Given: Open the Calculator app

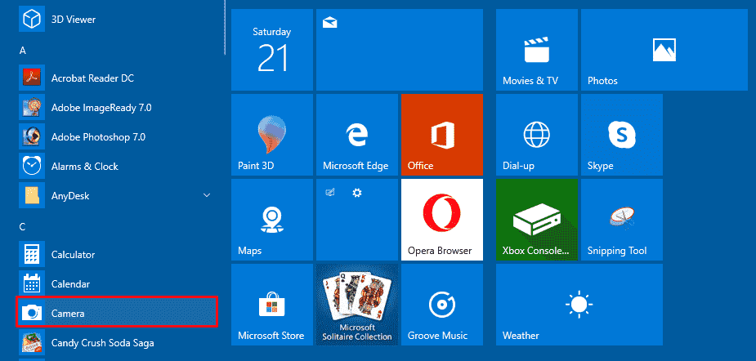Looking at the screenshot, I should tap(117, 255).
